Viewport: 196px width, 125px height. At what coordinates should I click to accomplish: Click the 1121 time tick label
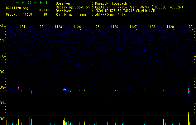coord(22,27)
